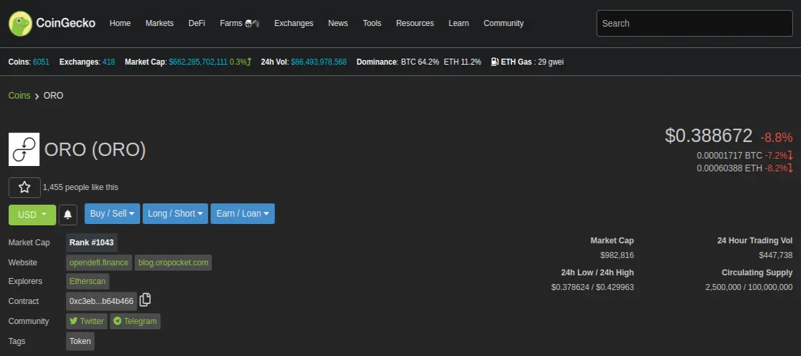Open the price alert bell
Image resolution: width=801 pixels, height=356 pixels.
coord(68,214)
